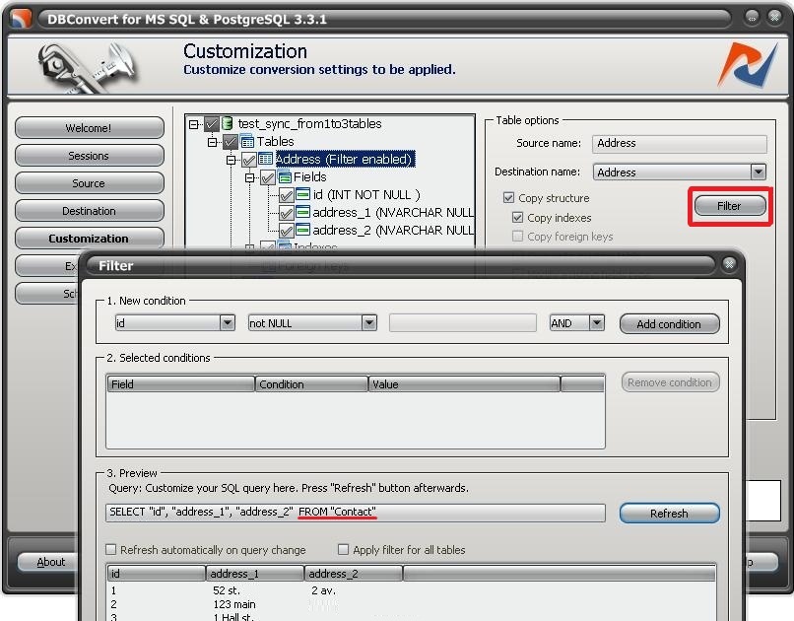
Task: Go to the Welcome! step
Action: click(x=89, y=128)
